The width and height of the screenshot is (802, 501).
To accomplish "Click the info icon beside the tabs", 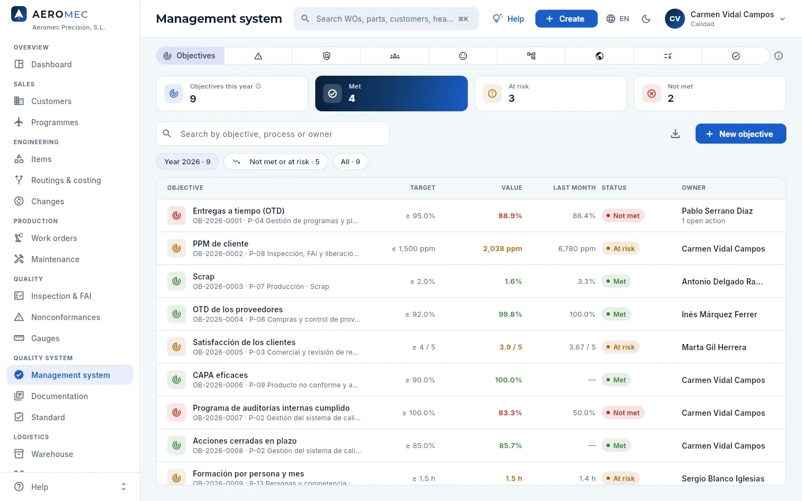I will 779,56.
